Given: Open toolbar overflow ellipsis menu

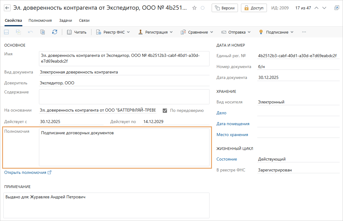Looking at the screenshot, I should [304, 32].
